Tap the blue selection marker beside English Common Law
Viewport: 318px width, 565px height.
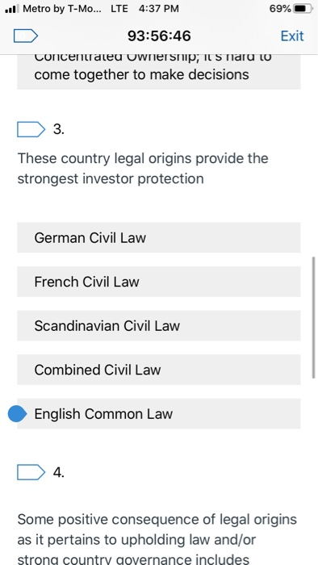(17, 413)
